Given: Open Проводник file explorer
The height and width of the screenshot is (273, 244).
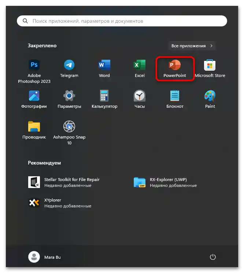Looking at the screenshot, I should click(x=34, y=130).
